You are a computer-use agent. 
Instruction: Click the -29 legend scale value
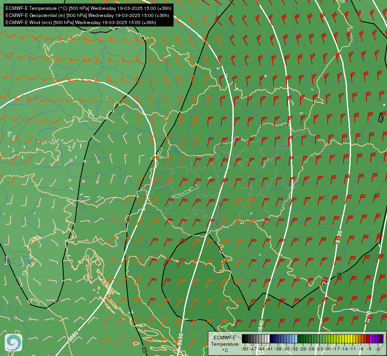[302, 349]
